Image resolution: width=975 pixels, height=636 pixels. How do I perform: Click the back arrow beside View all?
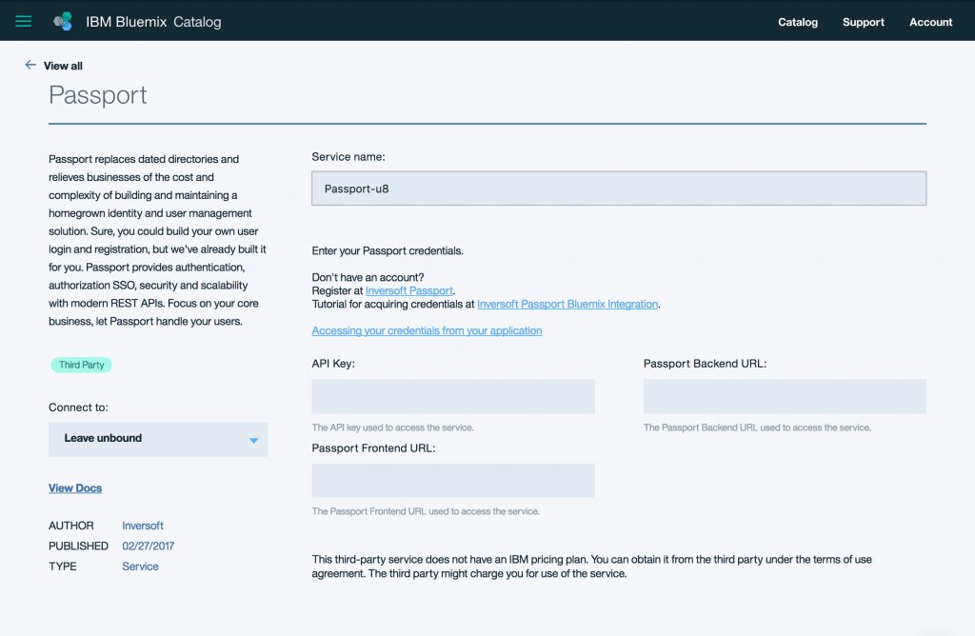30,65
